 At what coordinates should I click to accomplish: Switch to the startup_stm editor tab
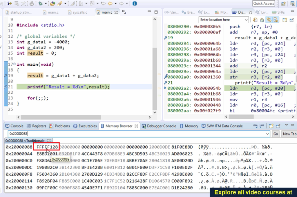[19, 12]
